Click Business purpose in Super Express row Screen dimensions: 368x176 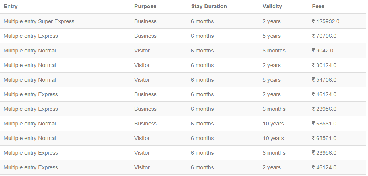[145, 21]
